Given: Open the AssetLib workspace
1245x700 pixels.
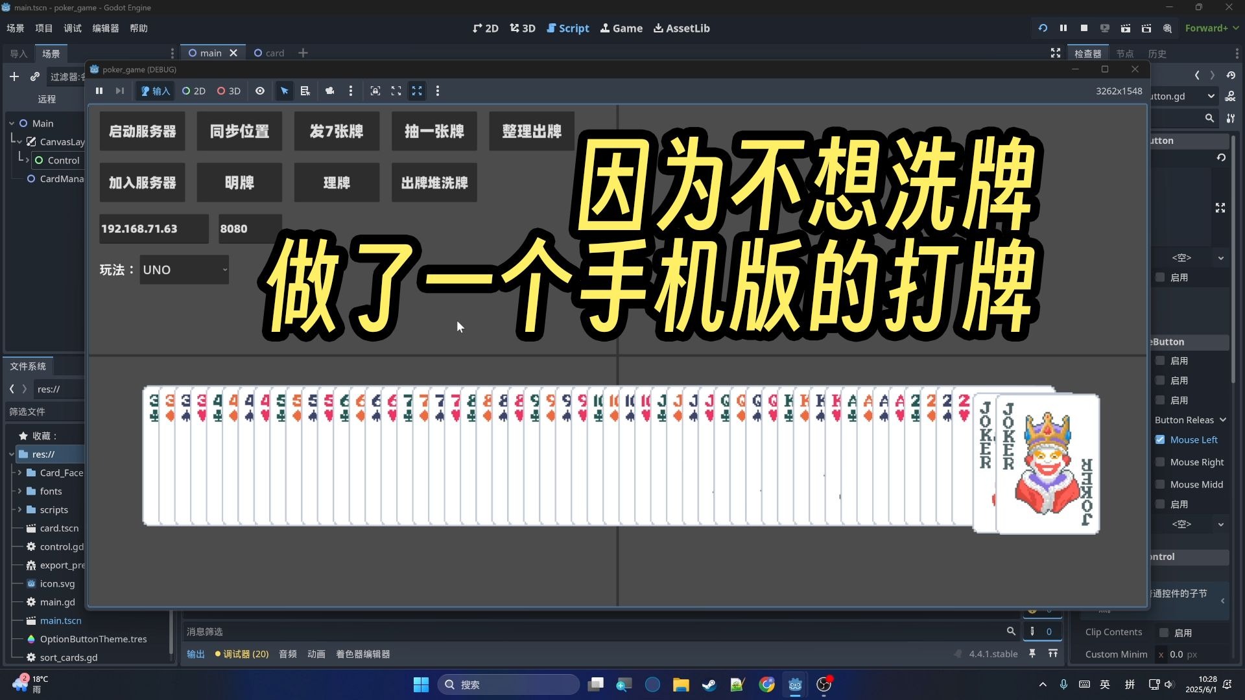Looking at the screenshot, I should 682,28.
